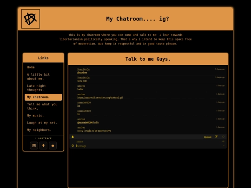Screen dimensions: 251x188
Task: Go to 'A little bit about me.'
Action: 38,77
